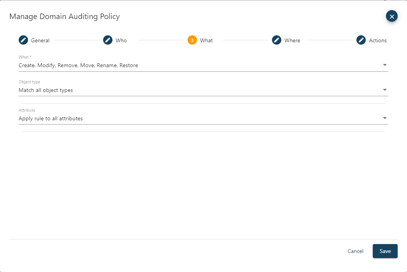The height and width of the screenshot is (272, 407).
Task: Click the 'Manage Domain Auditing Policy' title
Action: tap(65, 16)
